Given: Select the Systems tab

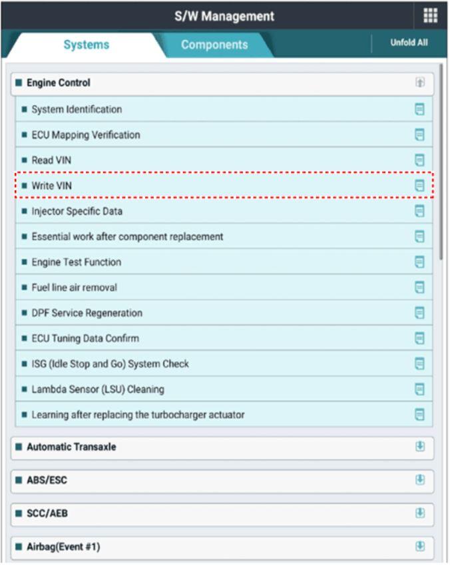Looking at the screenshot, I should tap(86, 45).
